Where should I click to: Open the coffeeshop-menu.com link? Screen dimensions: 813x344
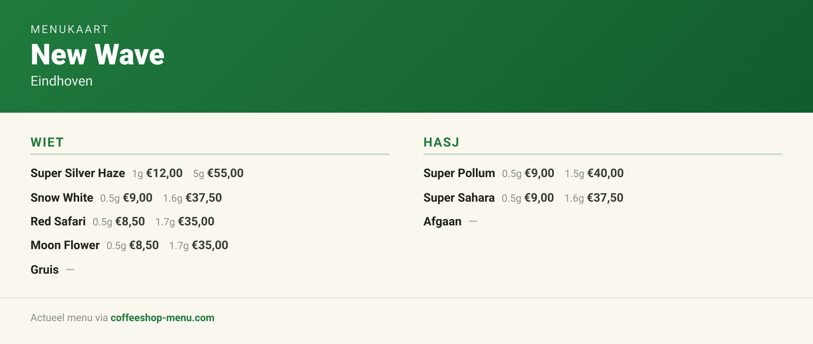(162, 318)
